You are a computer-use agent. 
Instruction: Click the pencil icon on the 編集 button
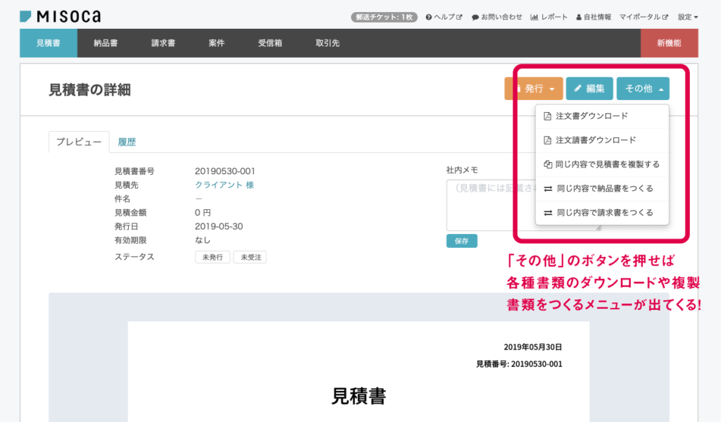click(x=577, y=88)
